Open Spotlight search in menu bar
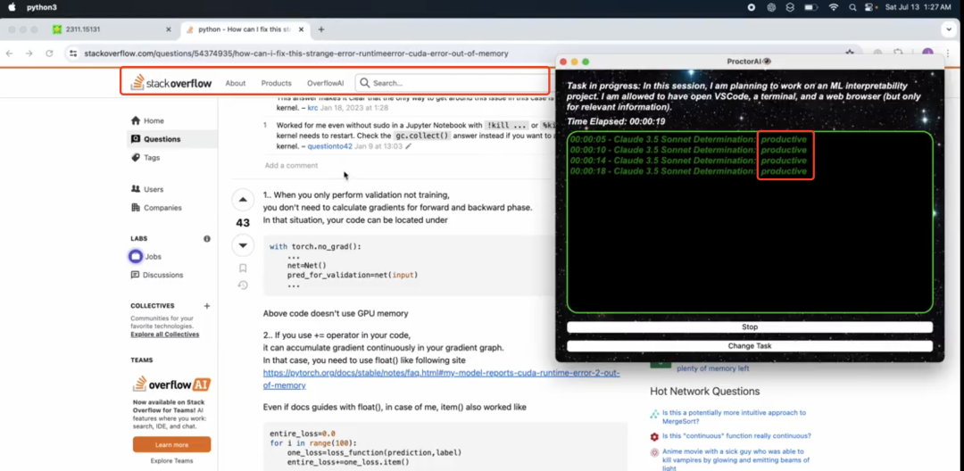Image resolution: width=964 pixels, height=471 pixels. 852,7
